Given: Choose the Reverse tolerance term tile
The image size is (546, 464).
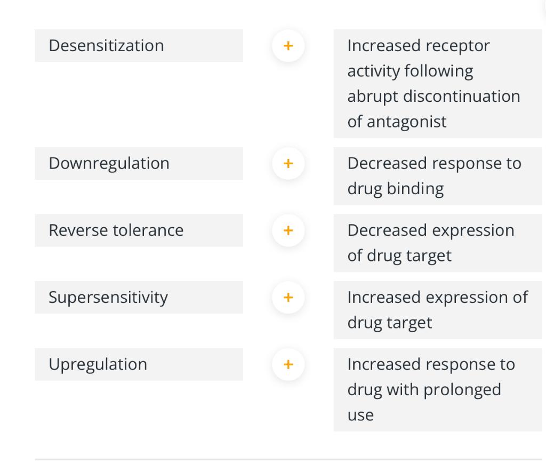Looking at the screenshot, I should [139, 230].
